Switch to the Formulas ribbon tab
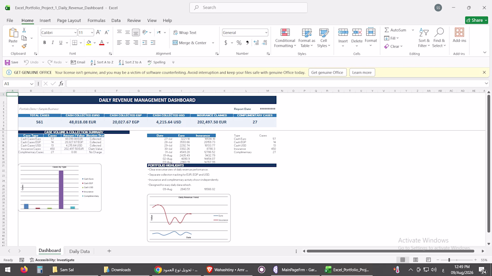 (x=96, y=21)
